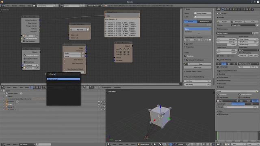Click the Data socket of Debug Drawer node
Screen dimensions: 260x146
[x=105, y=16]
